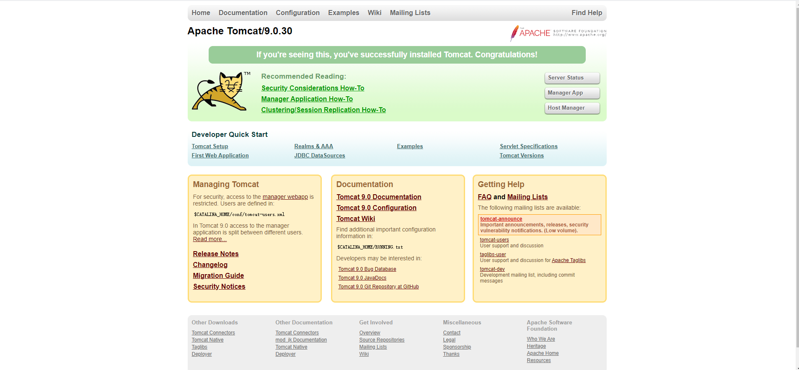Open the taglibs-user mailing list link

[493, 254]
